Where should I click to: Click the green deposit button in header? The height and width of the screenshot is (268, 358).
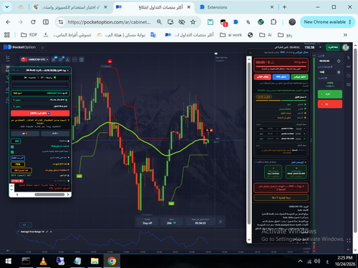tap(333, 47)
